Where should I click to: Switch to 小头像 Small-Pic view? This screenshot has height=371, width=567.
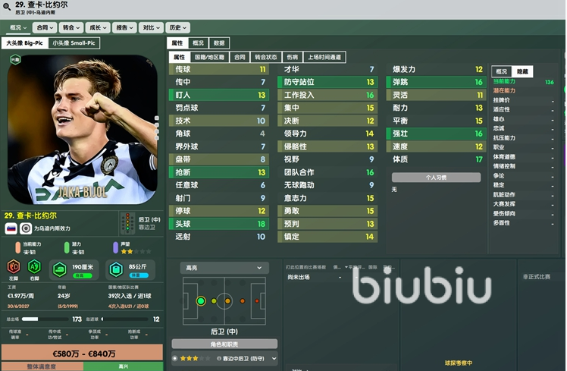point(73,43)
